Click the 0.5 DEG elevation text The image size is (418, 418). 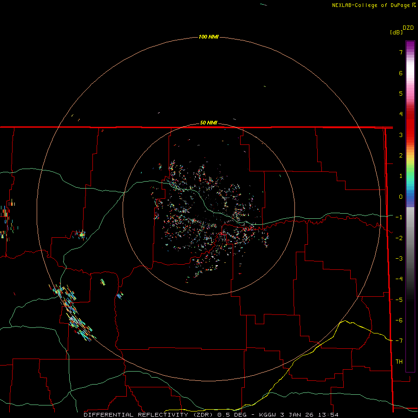tap(232, 415)
